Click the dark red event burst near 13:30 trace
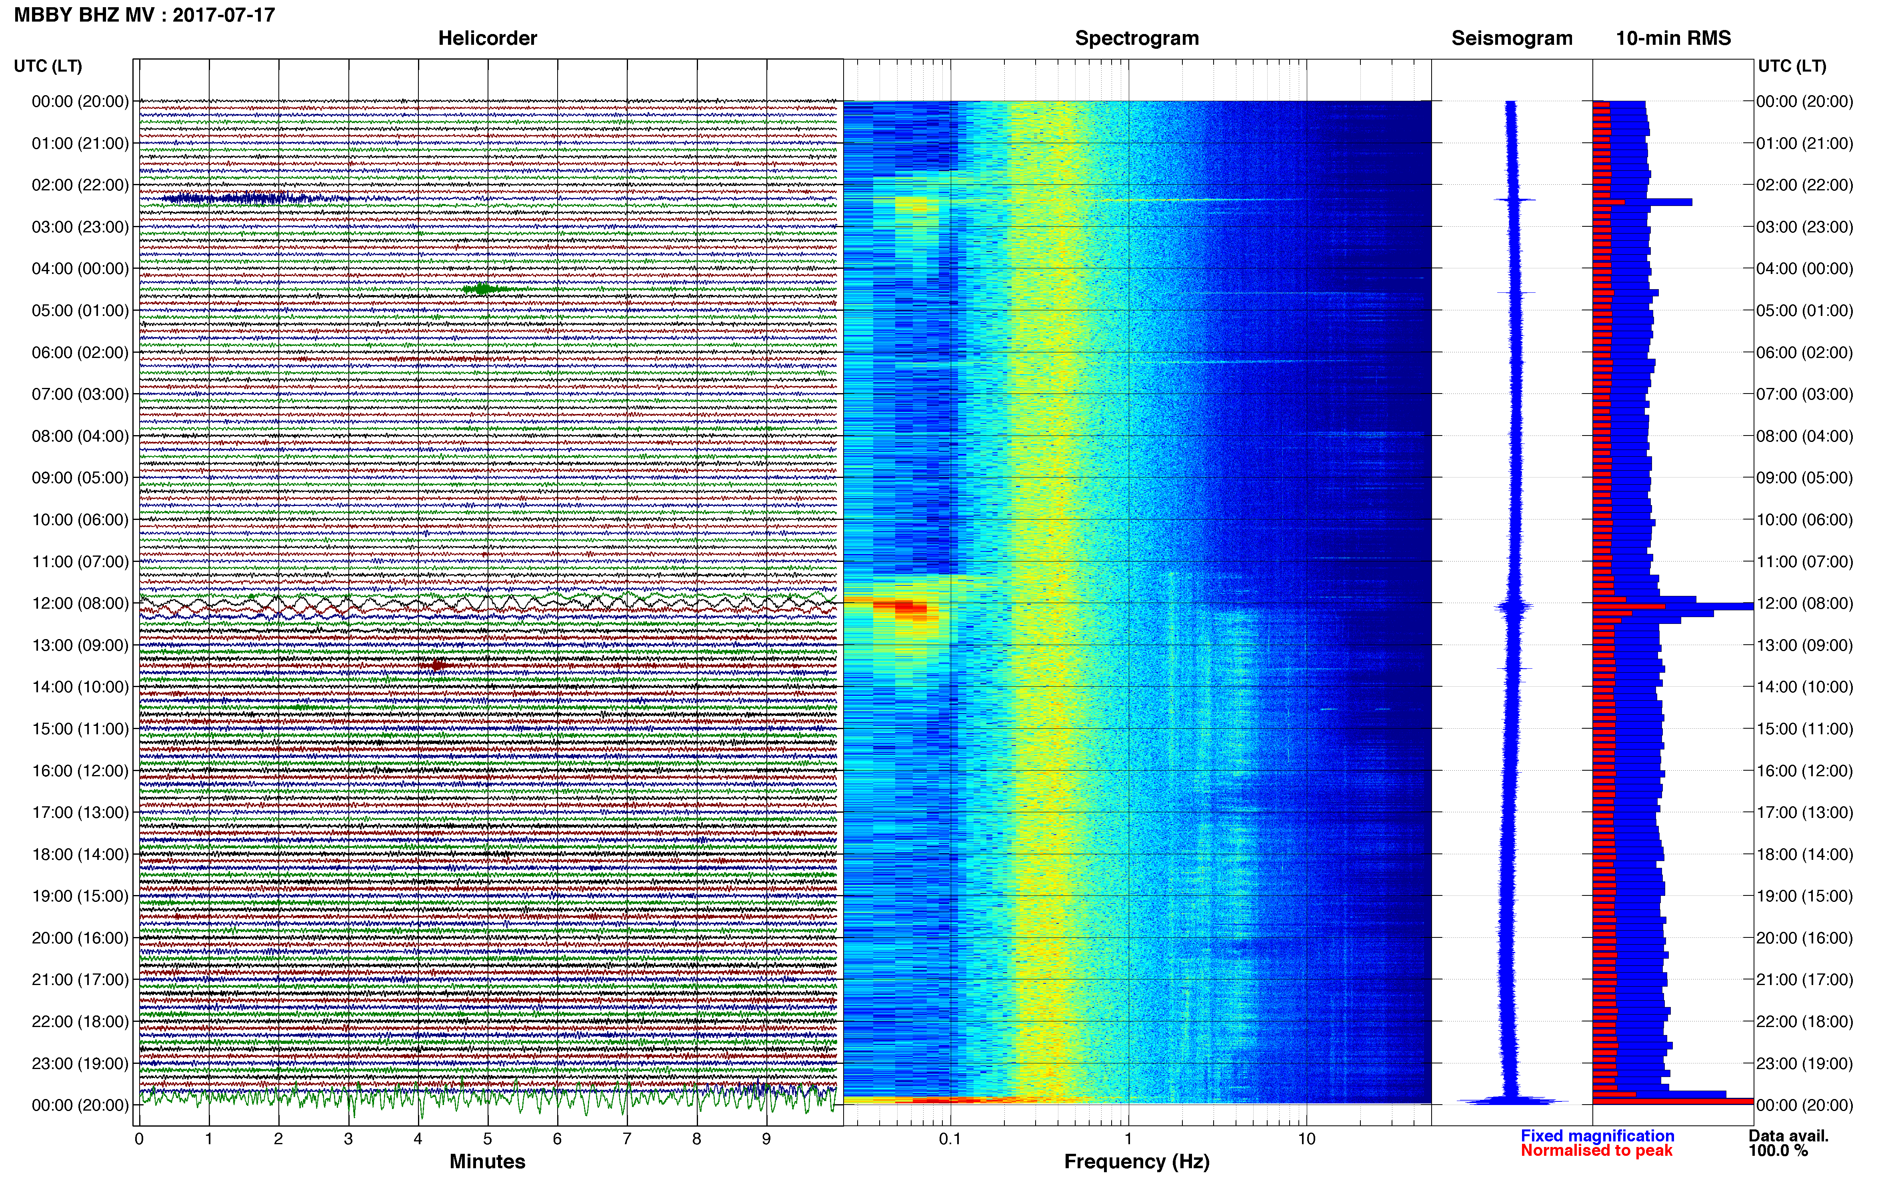This screenshot has height=1185, width=1896. pyautogui.click(x=437, y=665)
